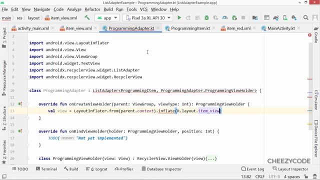Click the Make Project hammer icon
320x180 pixels.
87,18
